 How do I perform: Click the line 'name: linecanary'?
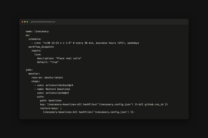tap(37, 31)
